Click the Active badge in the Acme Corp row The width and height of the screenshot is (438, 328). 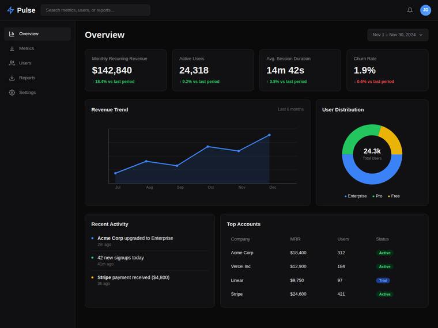pos(384,253)
